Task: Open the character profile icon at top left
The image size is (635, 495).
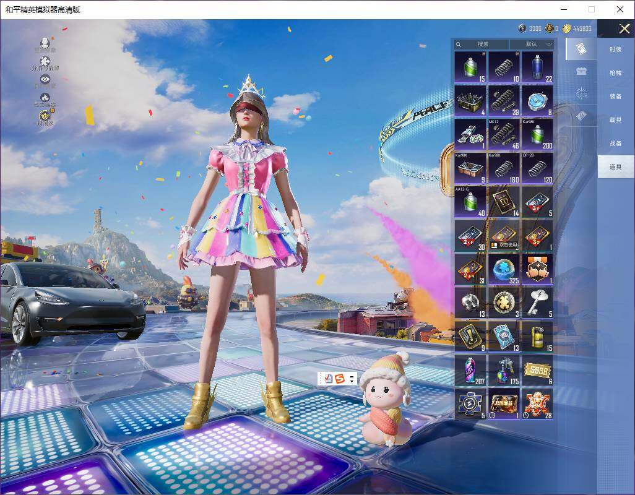Action: (x=45, y=43)
